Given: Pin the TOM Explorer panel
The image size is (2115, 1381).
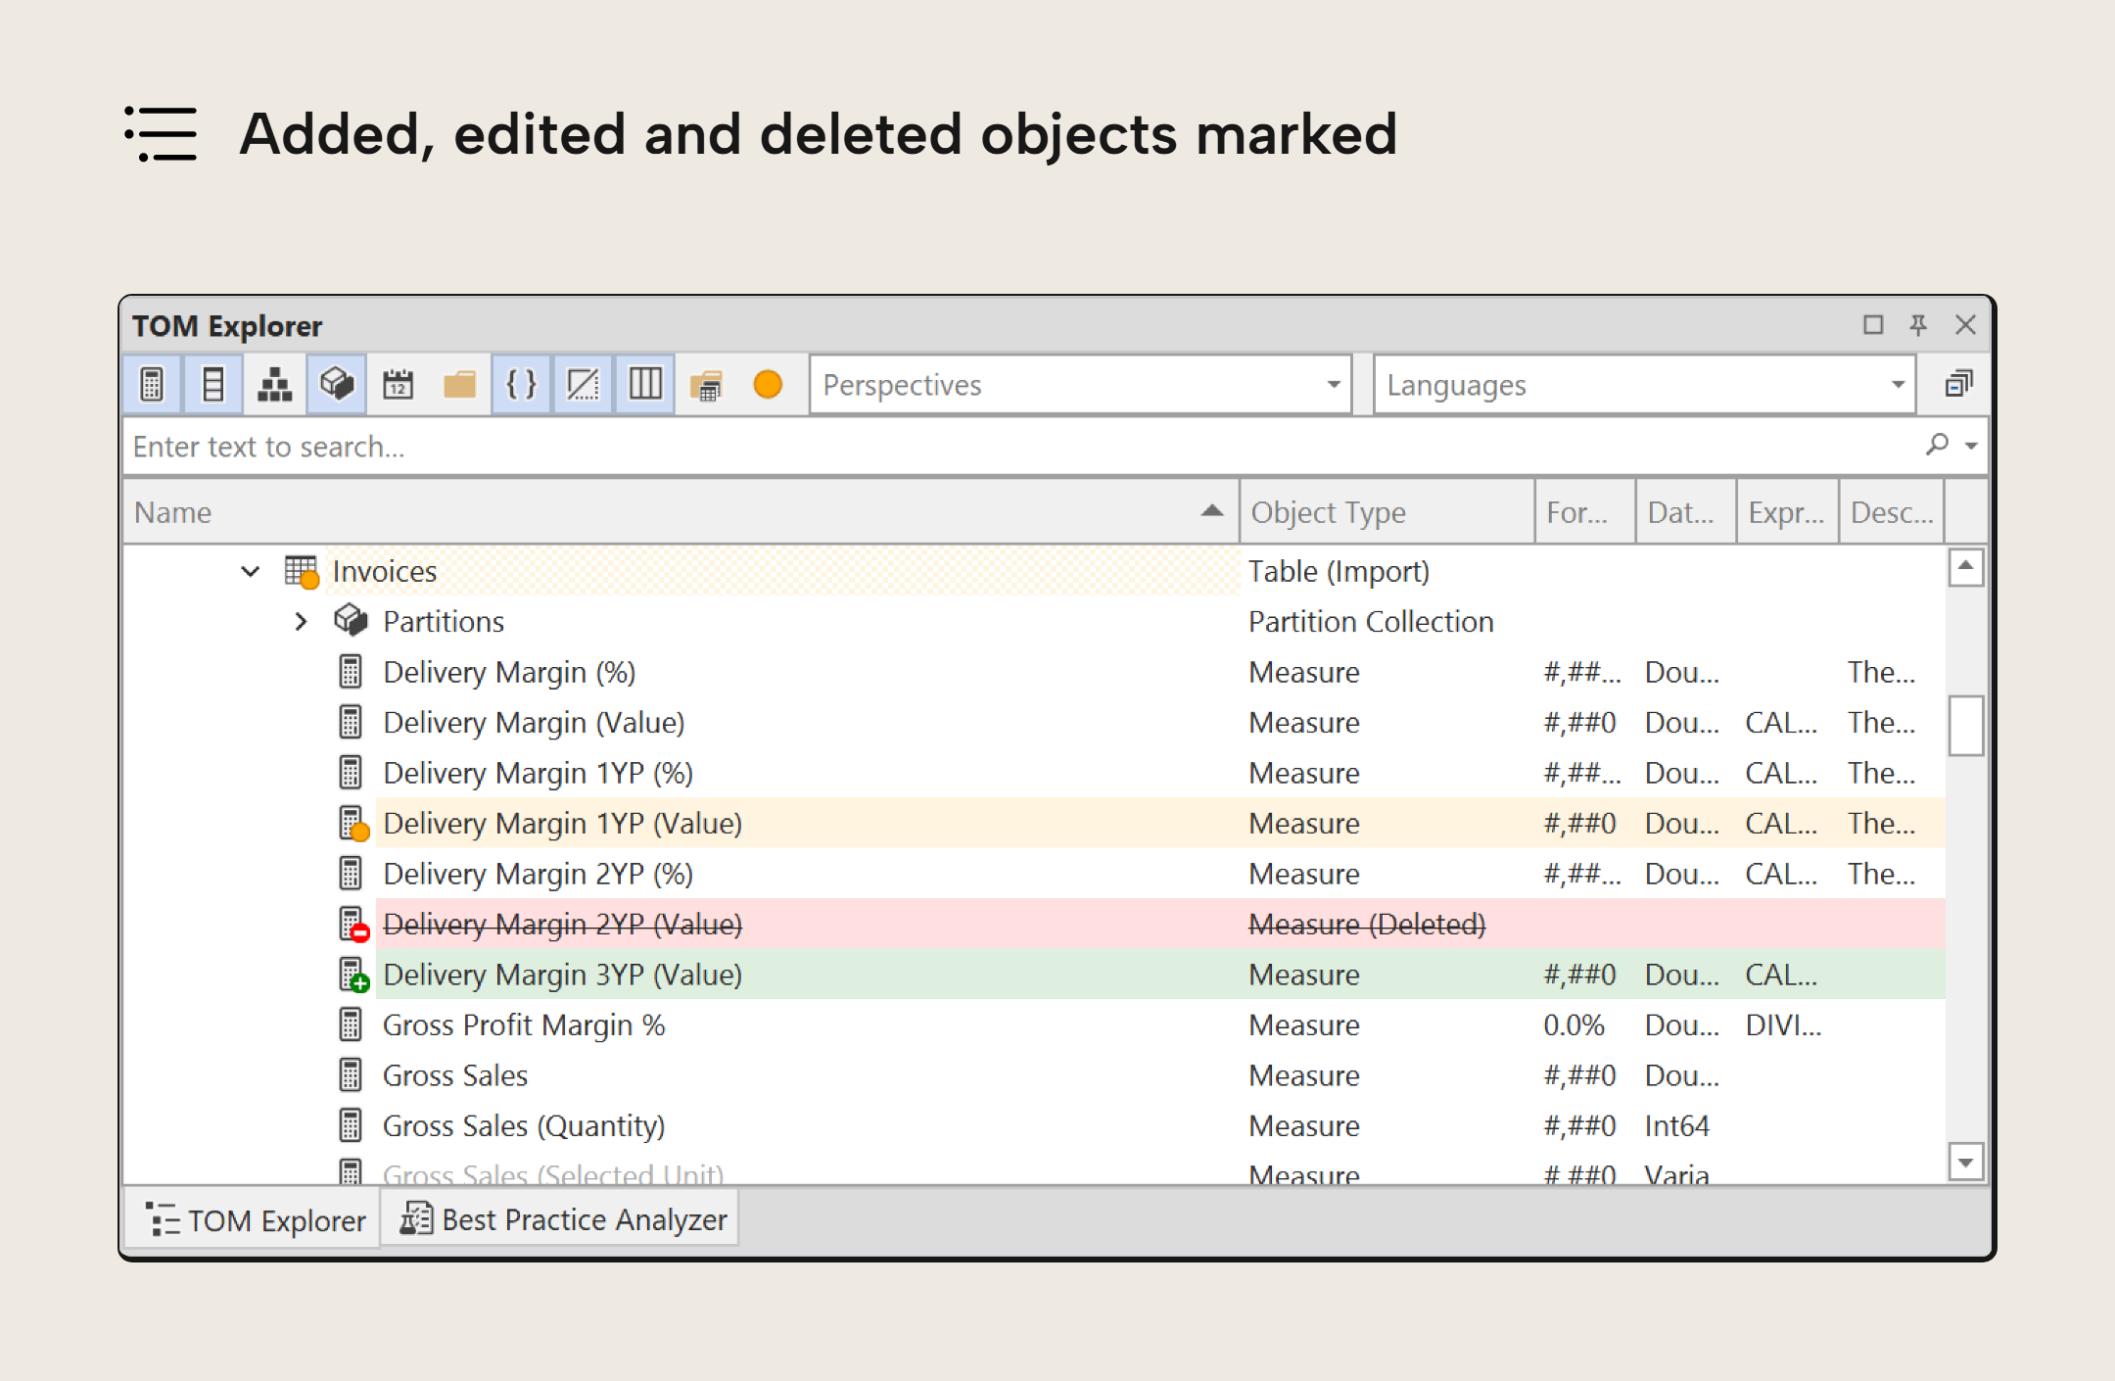Looking at the screenshot, I should (x=1918, y=324).
